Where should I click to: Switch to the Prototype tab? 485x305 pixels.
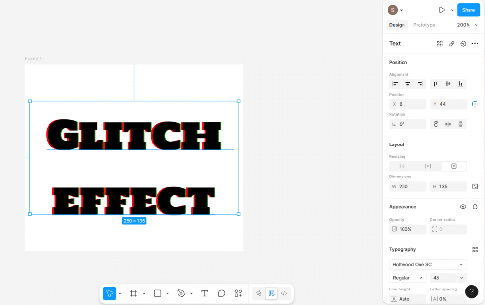click(x=424, y=25)
